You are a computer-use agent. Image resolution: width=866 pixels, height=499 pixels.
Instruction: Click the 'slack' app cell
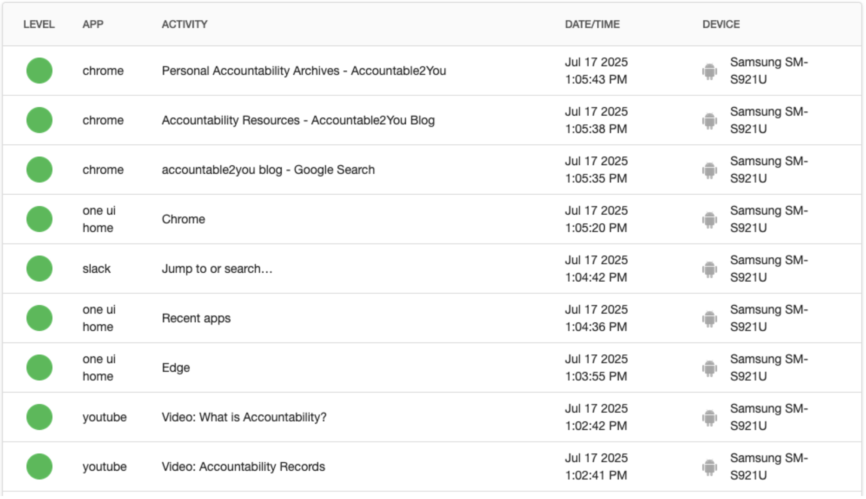pos(97,269)
